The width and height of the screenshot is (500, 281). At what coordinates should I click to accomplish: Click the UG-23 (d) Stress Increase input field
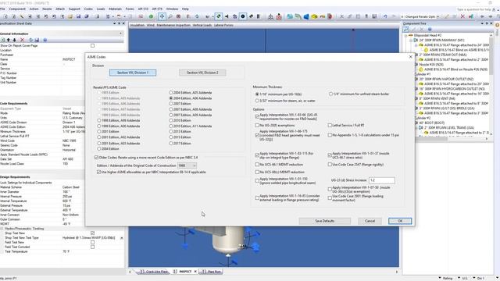click(x=382, y=180)
